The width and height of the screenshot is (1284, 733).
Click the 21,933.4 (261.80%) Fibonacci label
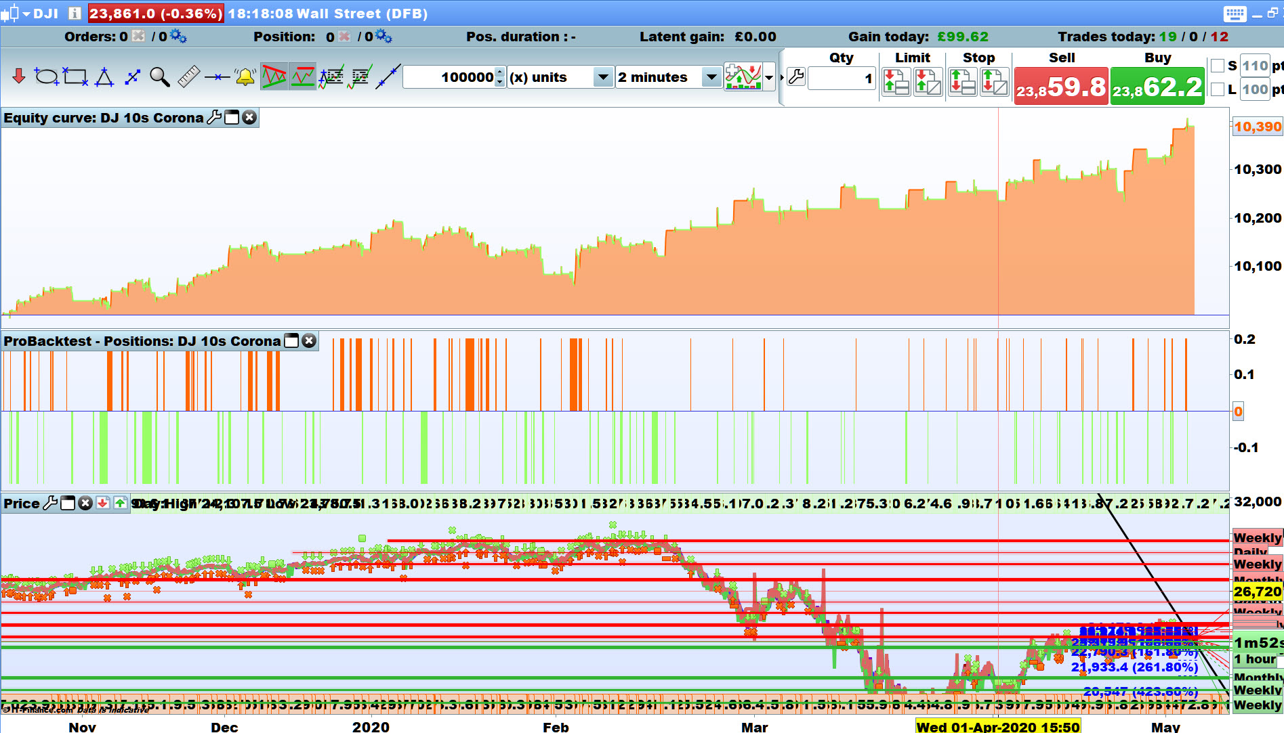1134,667
